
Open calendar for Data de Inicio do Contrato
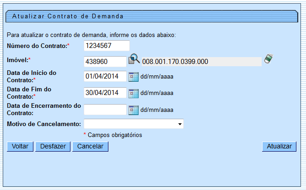pyautogui.click(x=134, y=76)
